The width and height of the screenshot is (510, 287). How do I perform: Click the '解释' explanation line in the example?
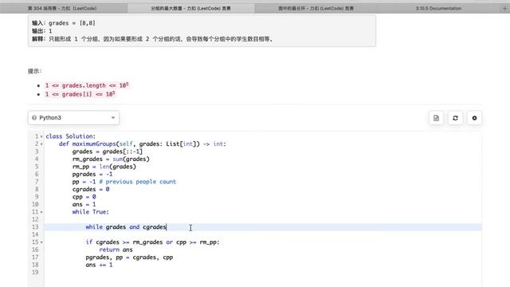coord(152,39)
